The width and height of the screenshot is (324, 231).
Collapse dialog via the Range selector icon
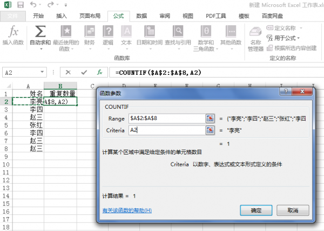pos(210,118)
